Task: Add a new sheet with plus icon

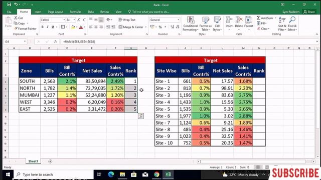Action: (x=50, y=161)
